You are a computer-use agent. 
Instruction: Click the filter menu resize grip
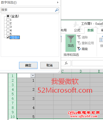[x=59, y=72]
